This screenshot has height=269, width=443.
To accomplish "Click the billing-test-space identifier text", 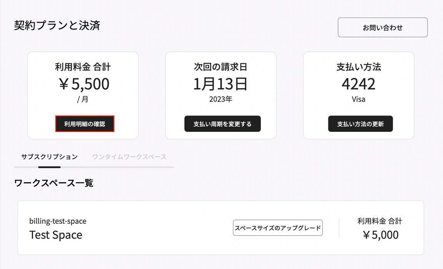I will point(58,221).
